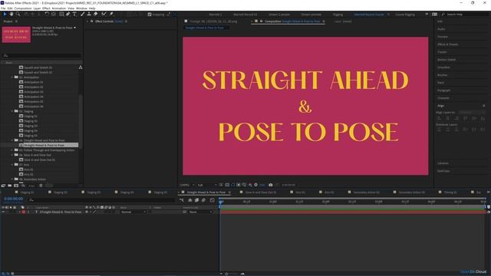Open the Motion Sketch panel

pos(447,60)
